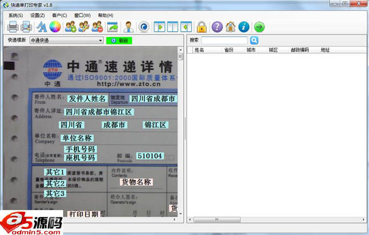Select the 其它1 field
This screenshot has width=369, height=235.
tap(55, 172)
